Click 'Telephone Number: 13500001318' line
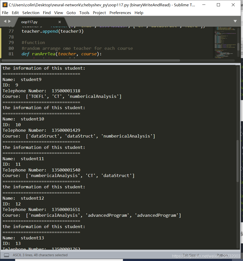This screenshot has height=261, width=243. (x=41, y=91)
